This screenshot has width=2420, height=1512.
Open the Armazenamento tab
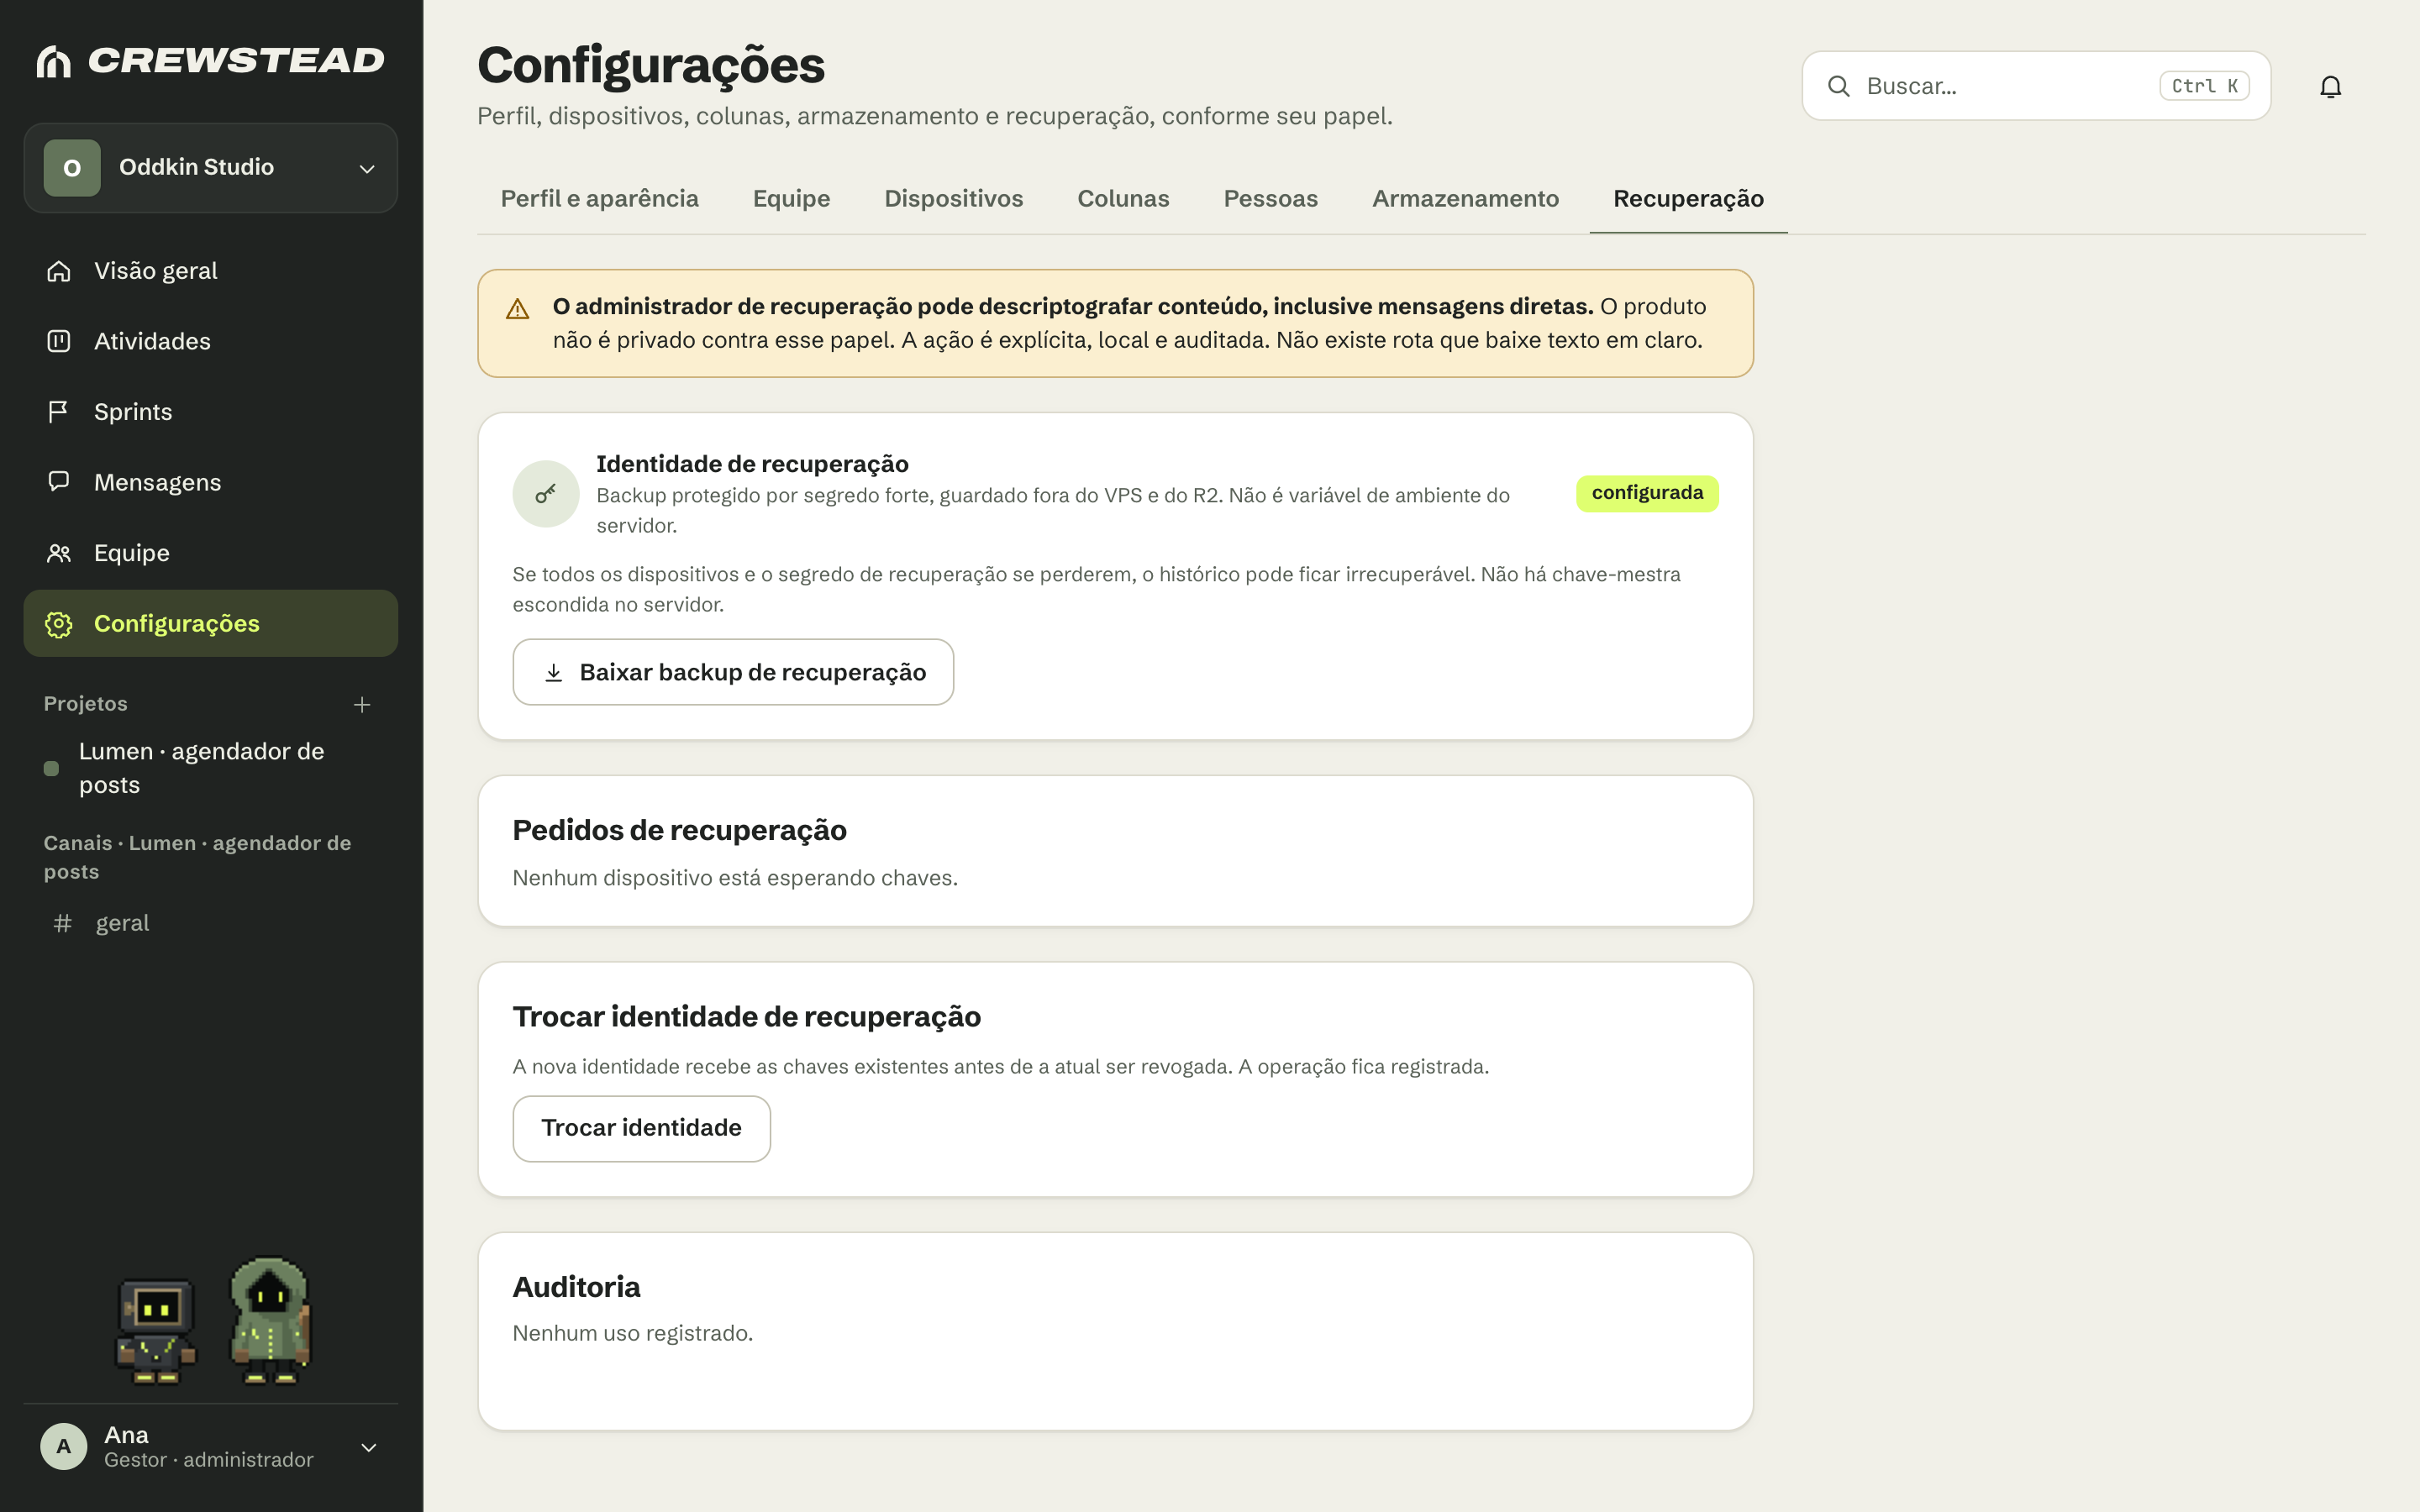[1466, 199]
